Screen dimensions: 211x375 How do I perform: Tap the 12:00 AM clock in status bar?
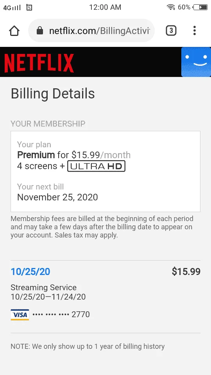coord(105,7)
